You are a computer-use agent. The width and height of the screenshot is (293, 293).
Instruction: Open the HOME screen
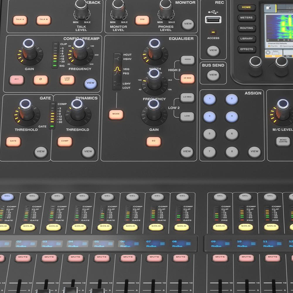tap(246, 7)
